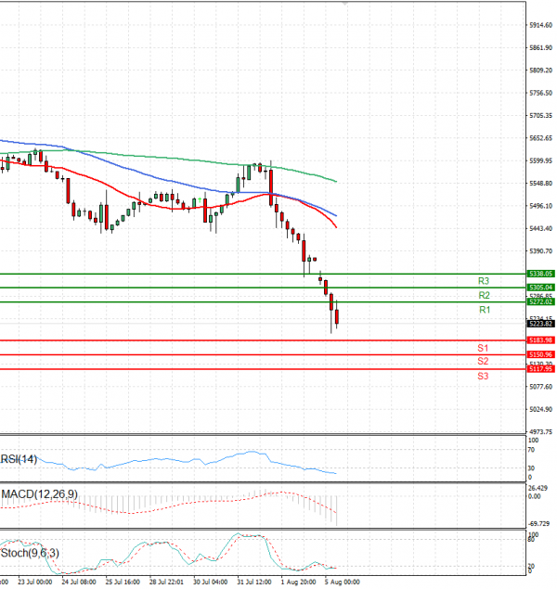Click the S3 support label
This screenshot has width=557, height=589.
coord(483,376)
